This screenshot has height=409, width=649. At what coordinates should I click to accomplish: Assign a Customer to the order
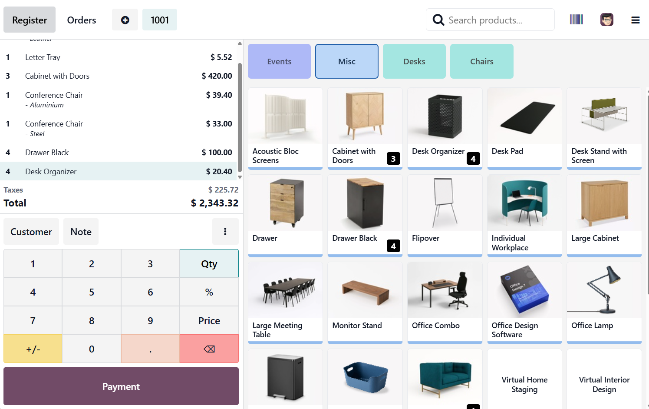point(31,232)
